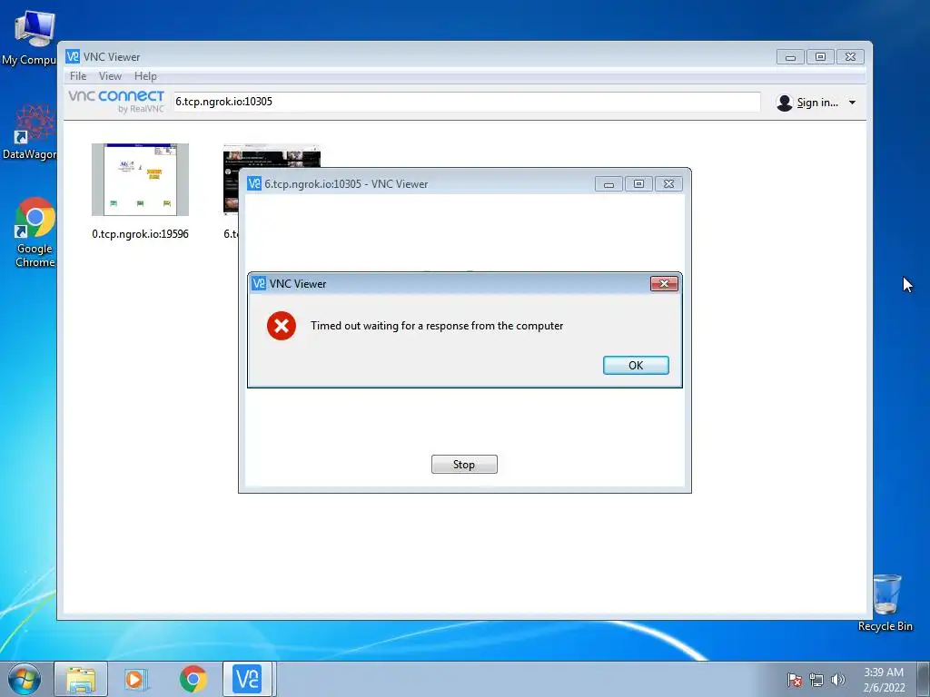
Task: Open Google Chrome from the taskbar
Action: (x=193, y=679)
